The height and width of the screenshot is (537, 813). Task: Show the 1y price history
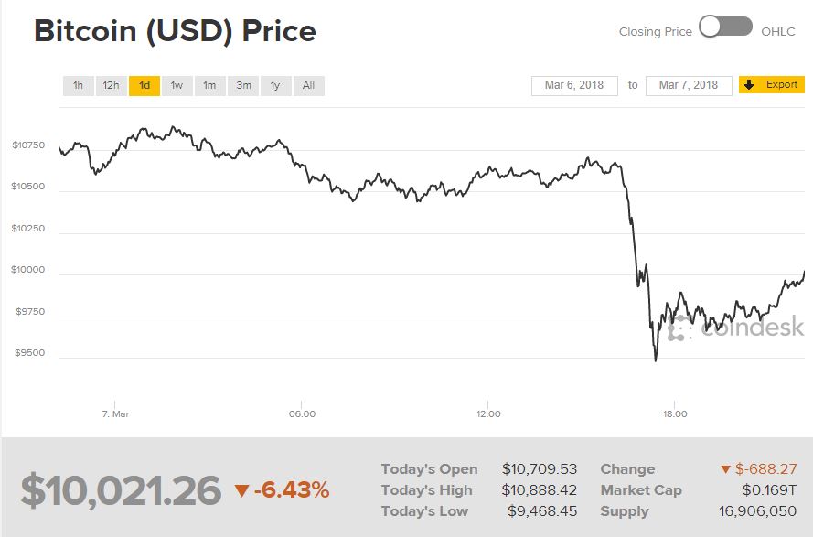pos(275,86)
